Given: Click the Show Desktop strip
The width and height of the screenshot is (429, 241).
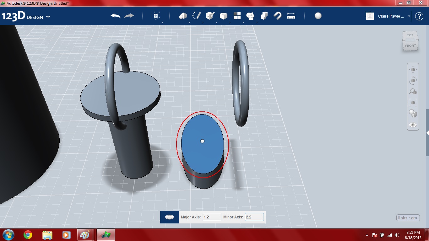Looking at the screenshot, I should 427,235.
